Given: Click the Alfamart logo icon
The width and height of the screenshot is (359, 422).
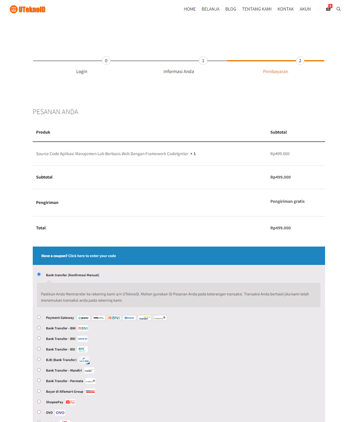Looking at the screenshot, I should click(x=90, y=392).
